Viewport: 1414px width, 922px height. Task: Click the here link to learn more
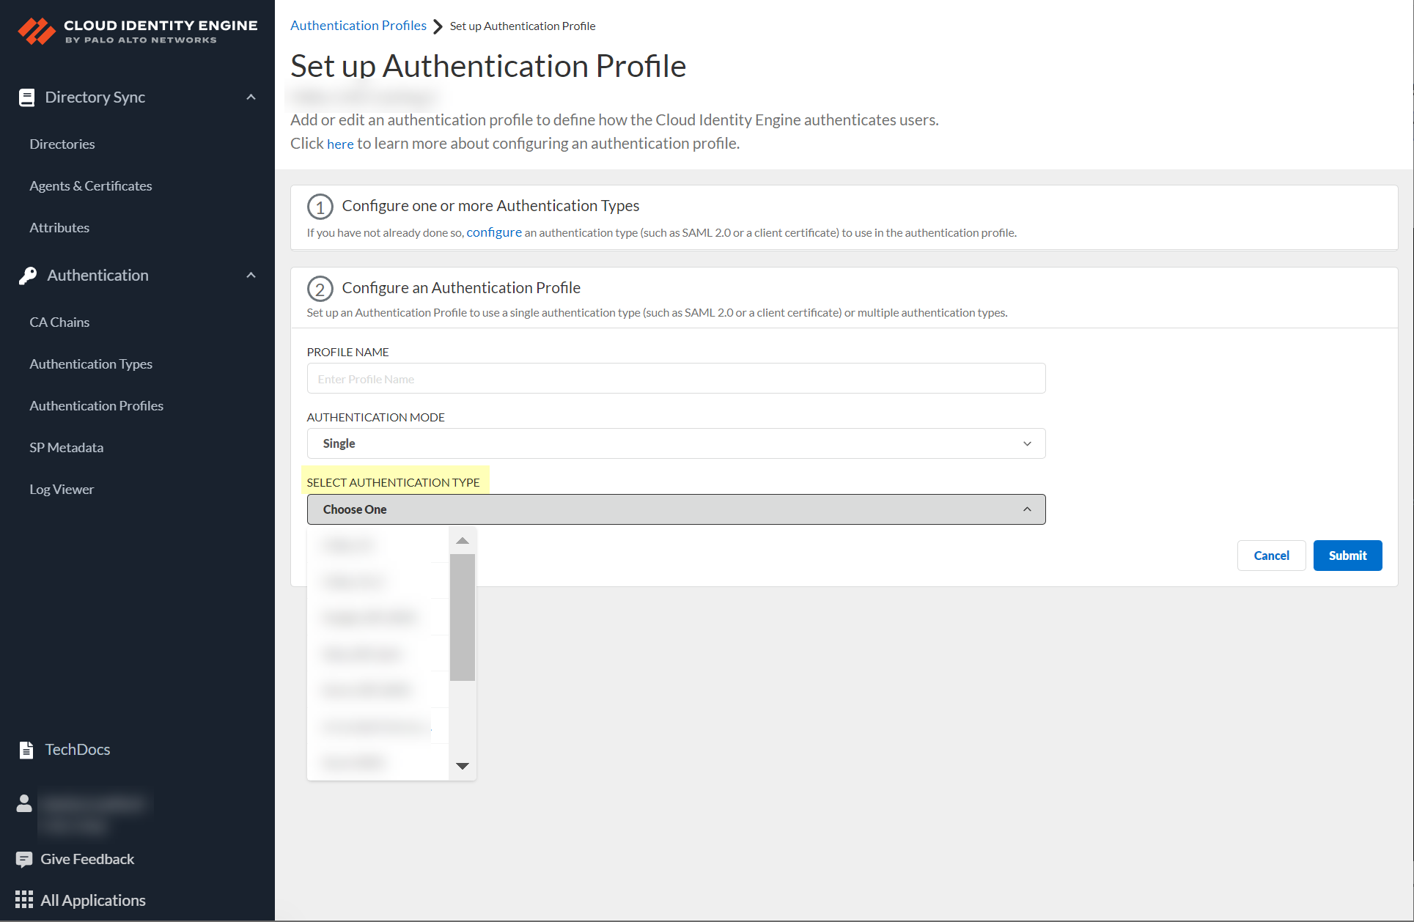coord(340,143)
